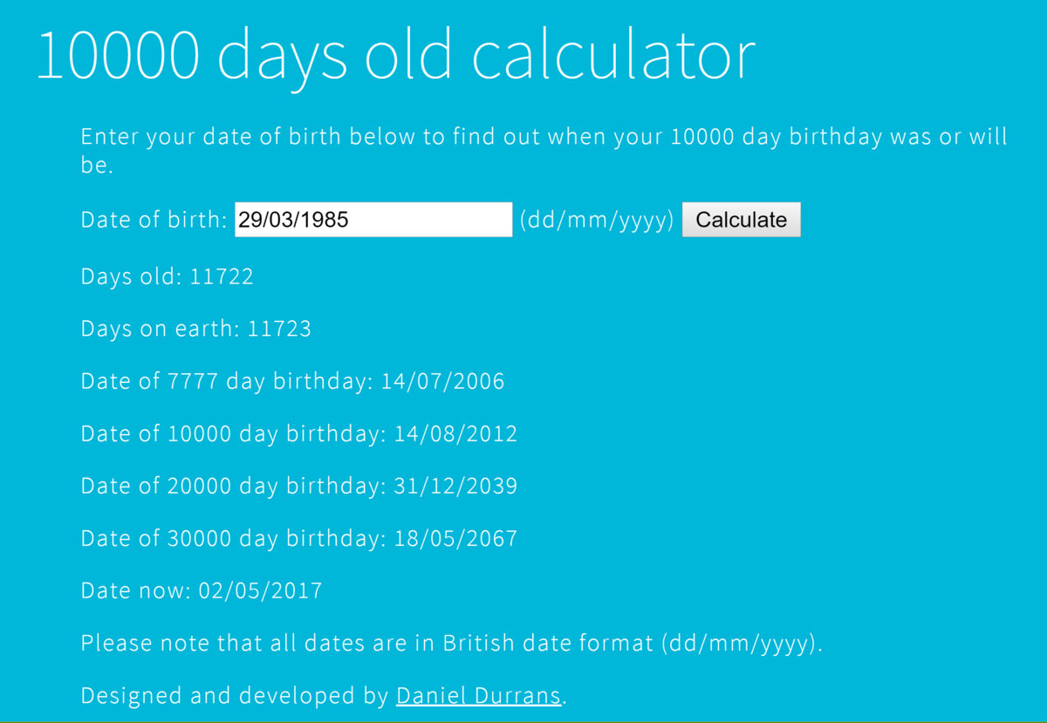This screenshot has width=1047, height=723.
Task: Click the 11723 days on earth value
Action: [x=279, y=330]
